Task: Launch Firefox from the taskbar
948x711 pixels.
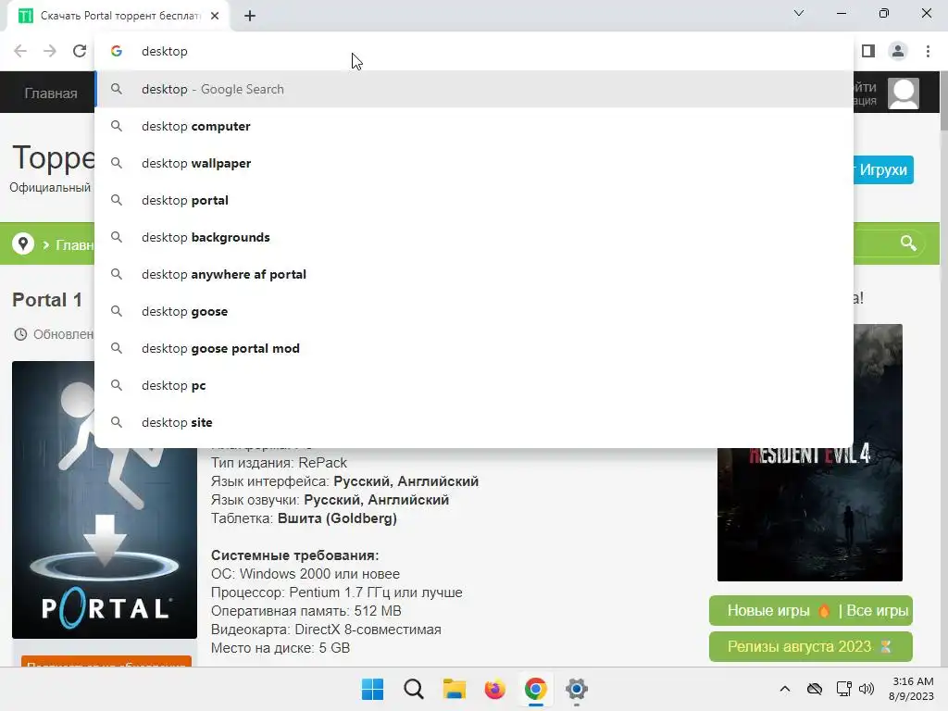Action: (494, 689)
